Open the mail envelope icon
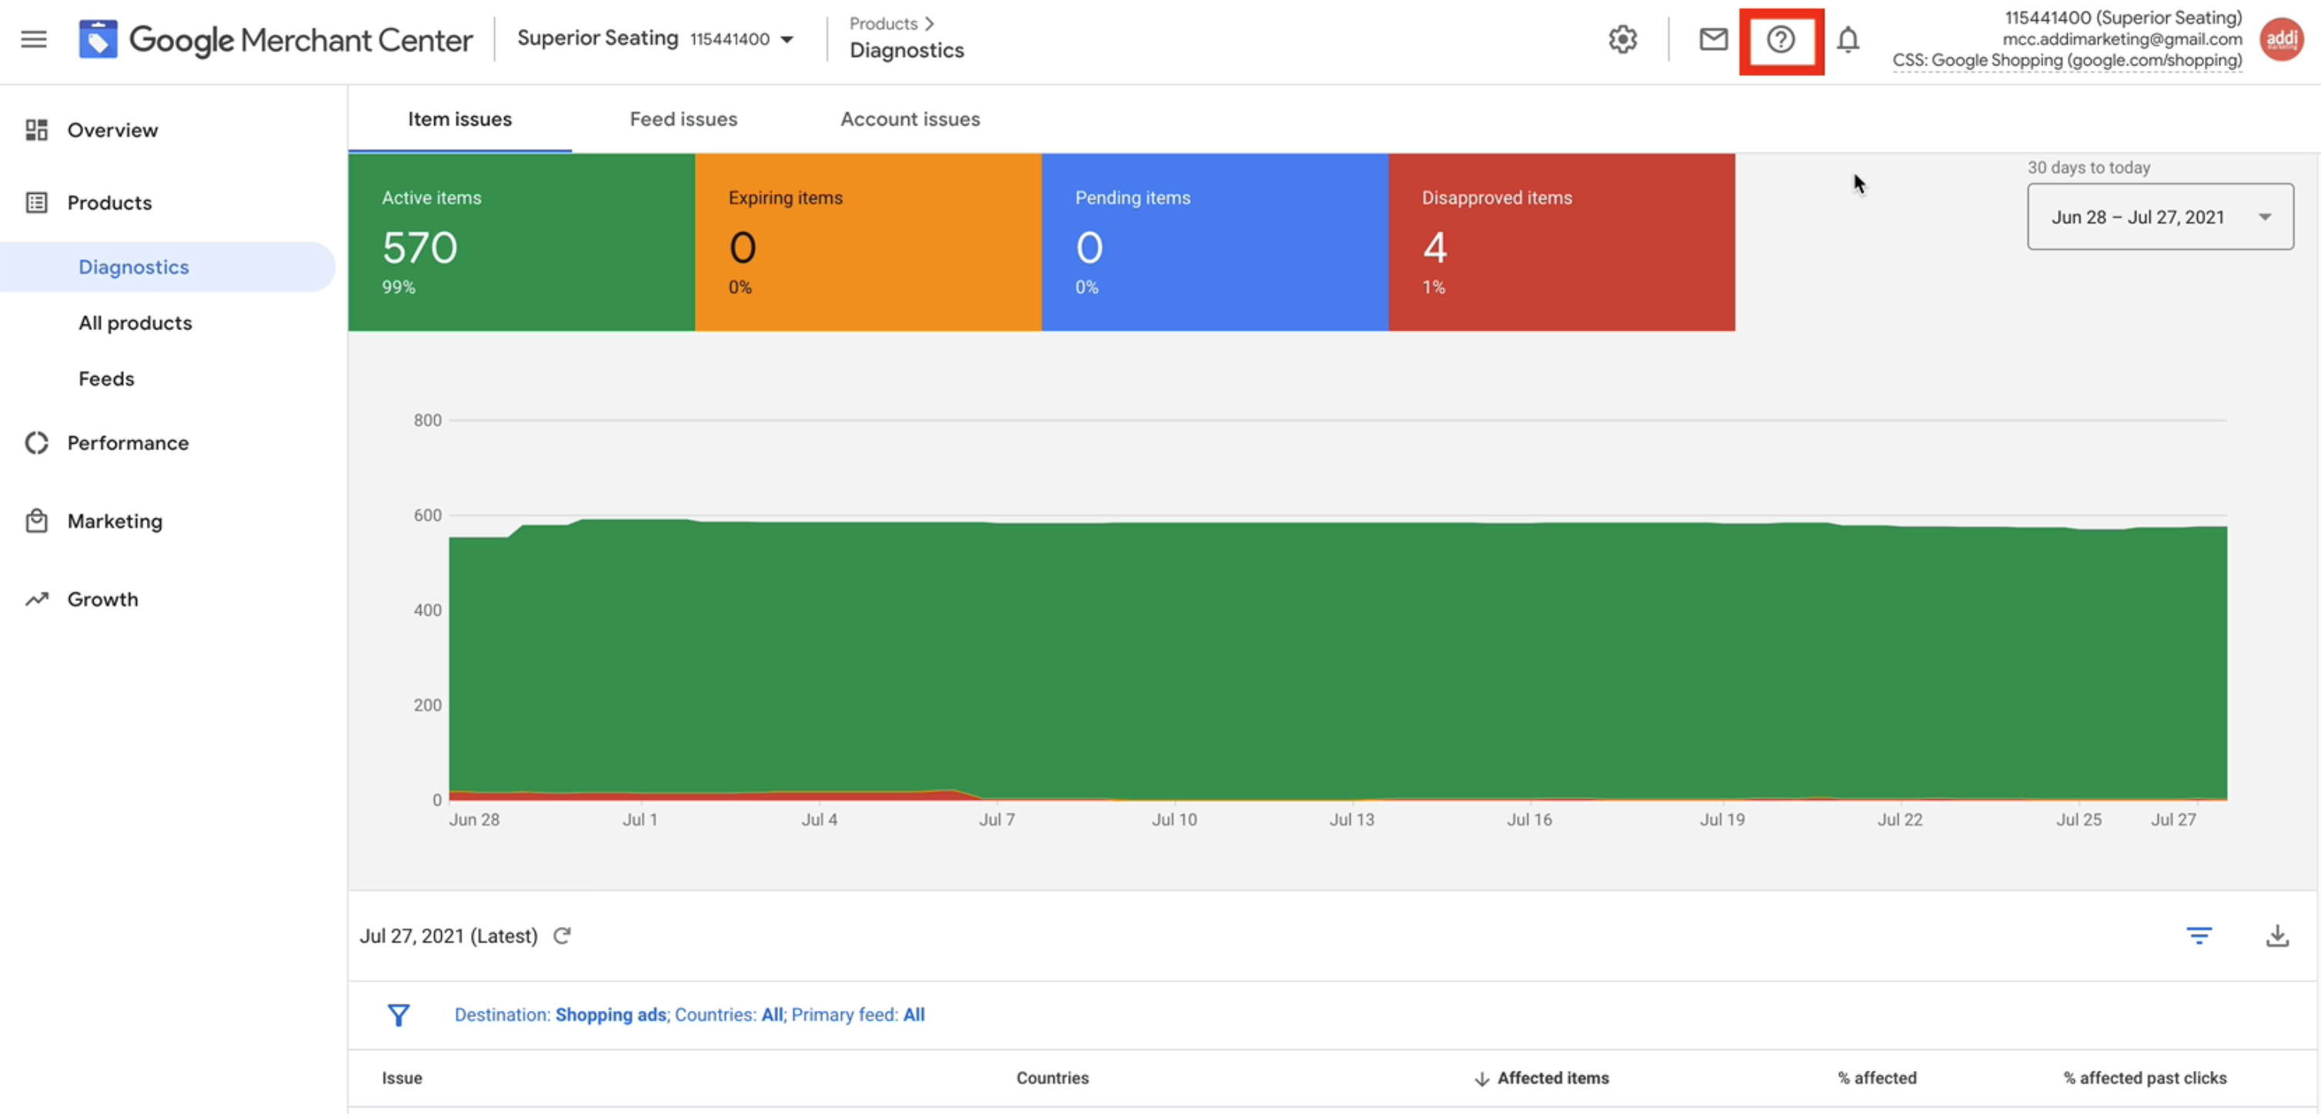Screen dimensions: 2321x1114 pos(1713,38)
